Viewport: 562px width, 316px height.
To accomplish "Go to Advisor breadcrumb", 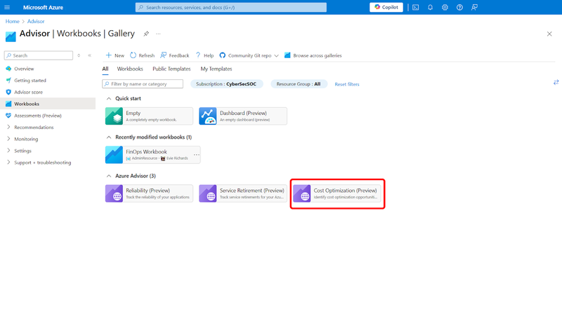I will [x=36, y=21].
